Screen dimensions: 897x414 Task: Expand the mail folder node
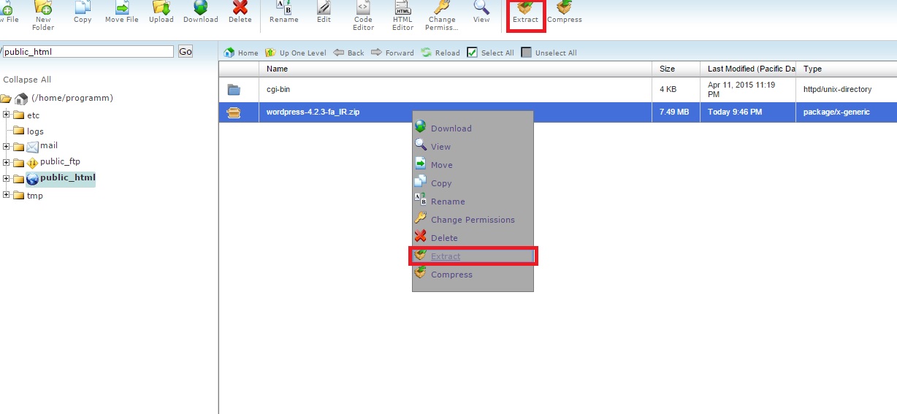point(7,146)
